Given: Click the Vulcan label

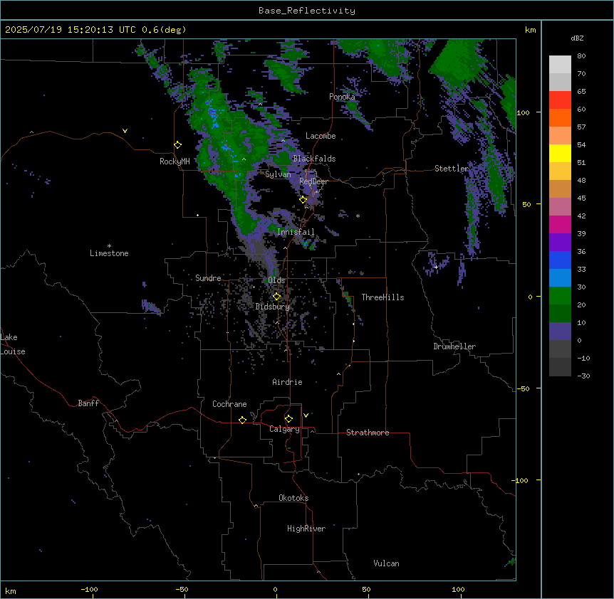Looking at the screenshot, I should 387,563.
